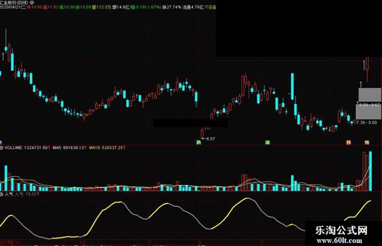Click the candlestick at the 6.57 low
The height and width of the screenshot is (246, 382).
point(202,133)
